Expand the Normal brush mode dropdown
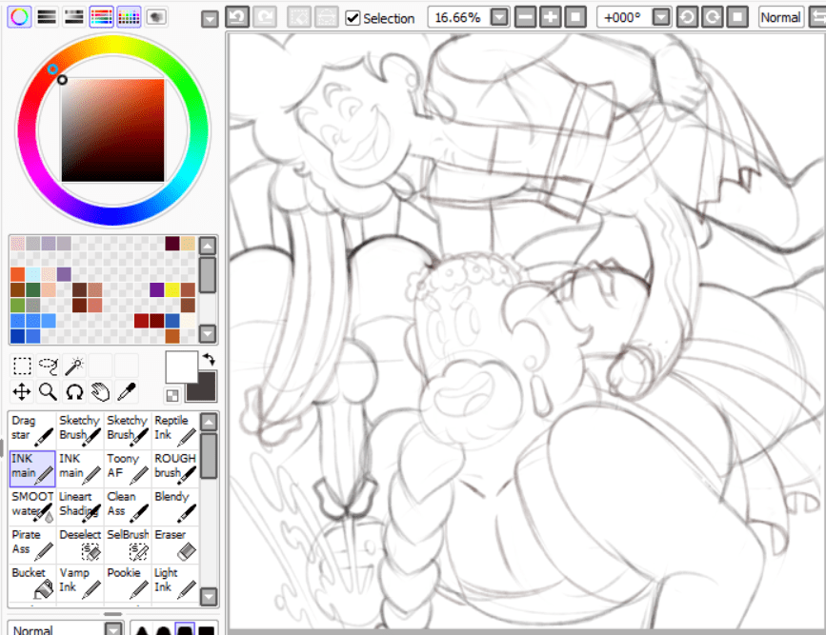Screen dimensions: 826x635 [114, 629]
